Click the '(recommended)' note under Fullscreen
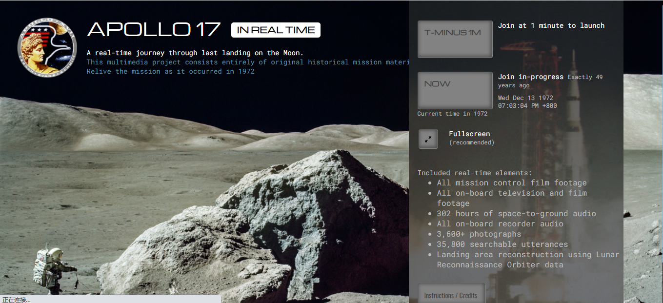 [472, 142]
